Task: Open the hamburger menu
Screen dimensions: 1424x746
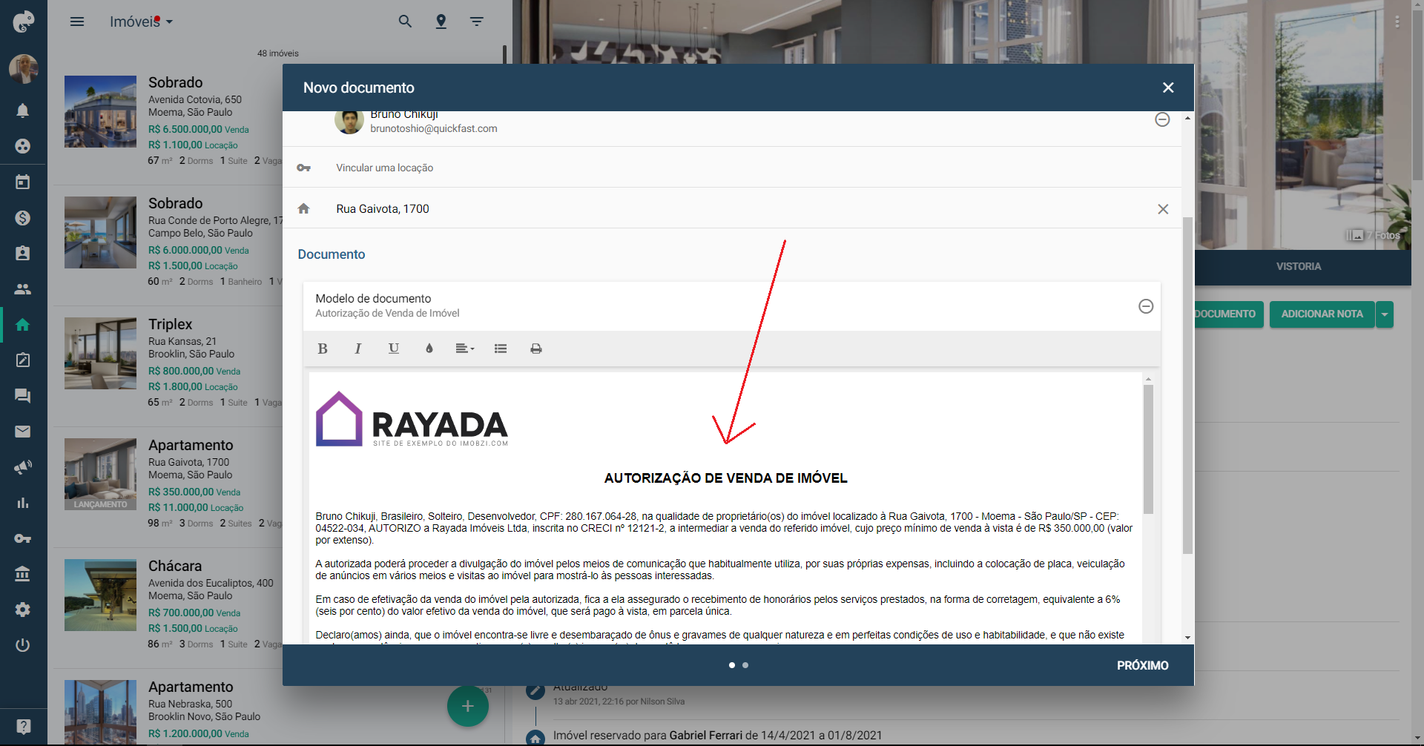Action: (77, 22)
